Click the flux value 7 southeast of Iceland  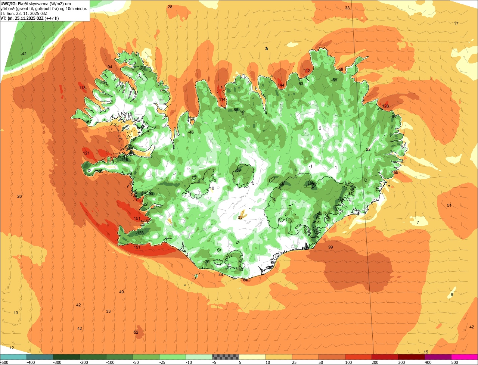tap(418, 223)
